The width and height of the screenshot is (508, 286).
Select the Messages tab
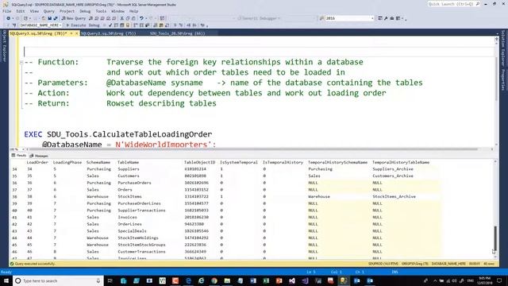39,156
